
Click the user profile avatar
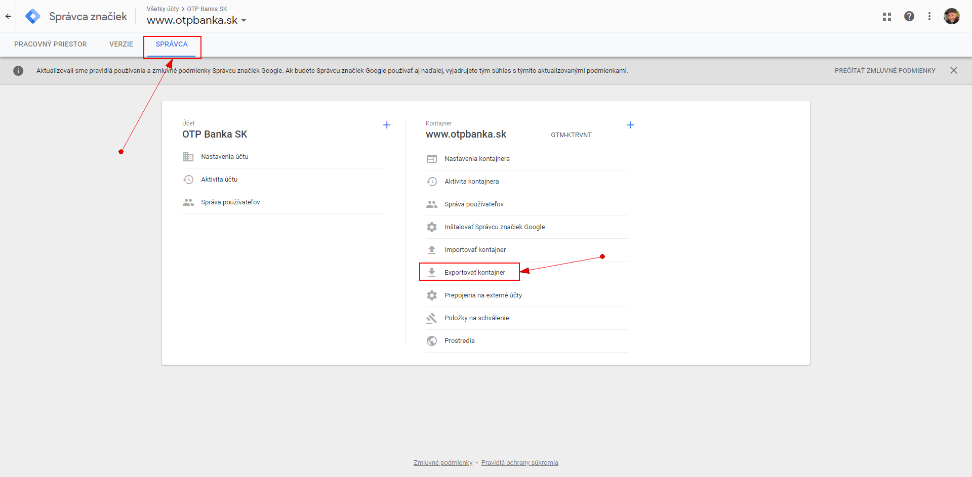click(952, 16)
